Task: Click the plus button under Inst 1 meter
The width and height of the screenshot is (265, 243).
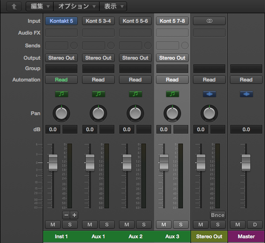Action: tap(74, 215)
